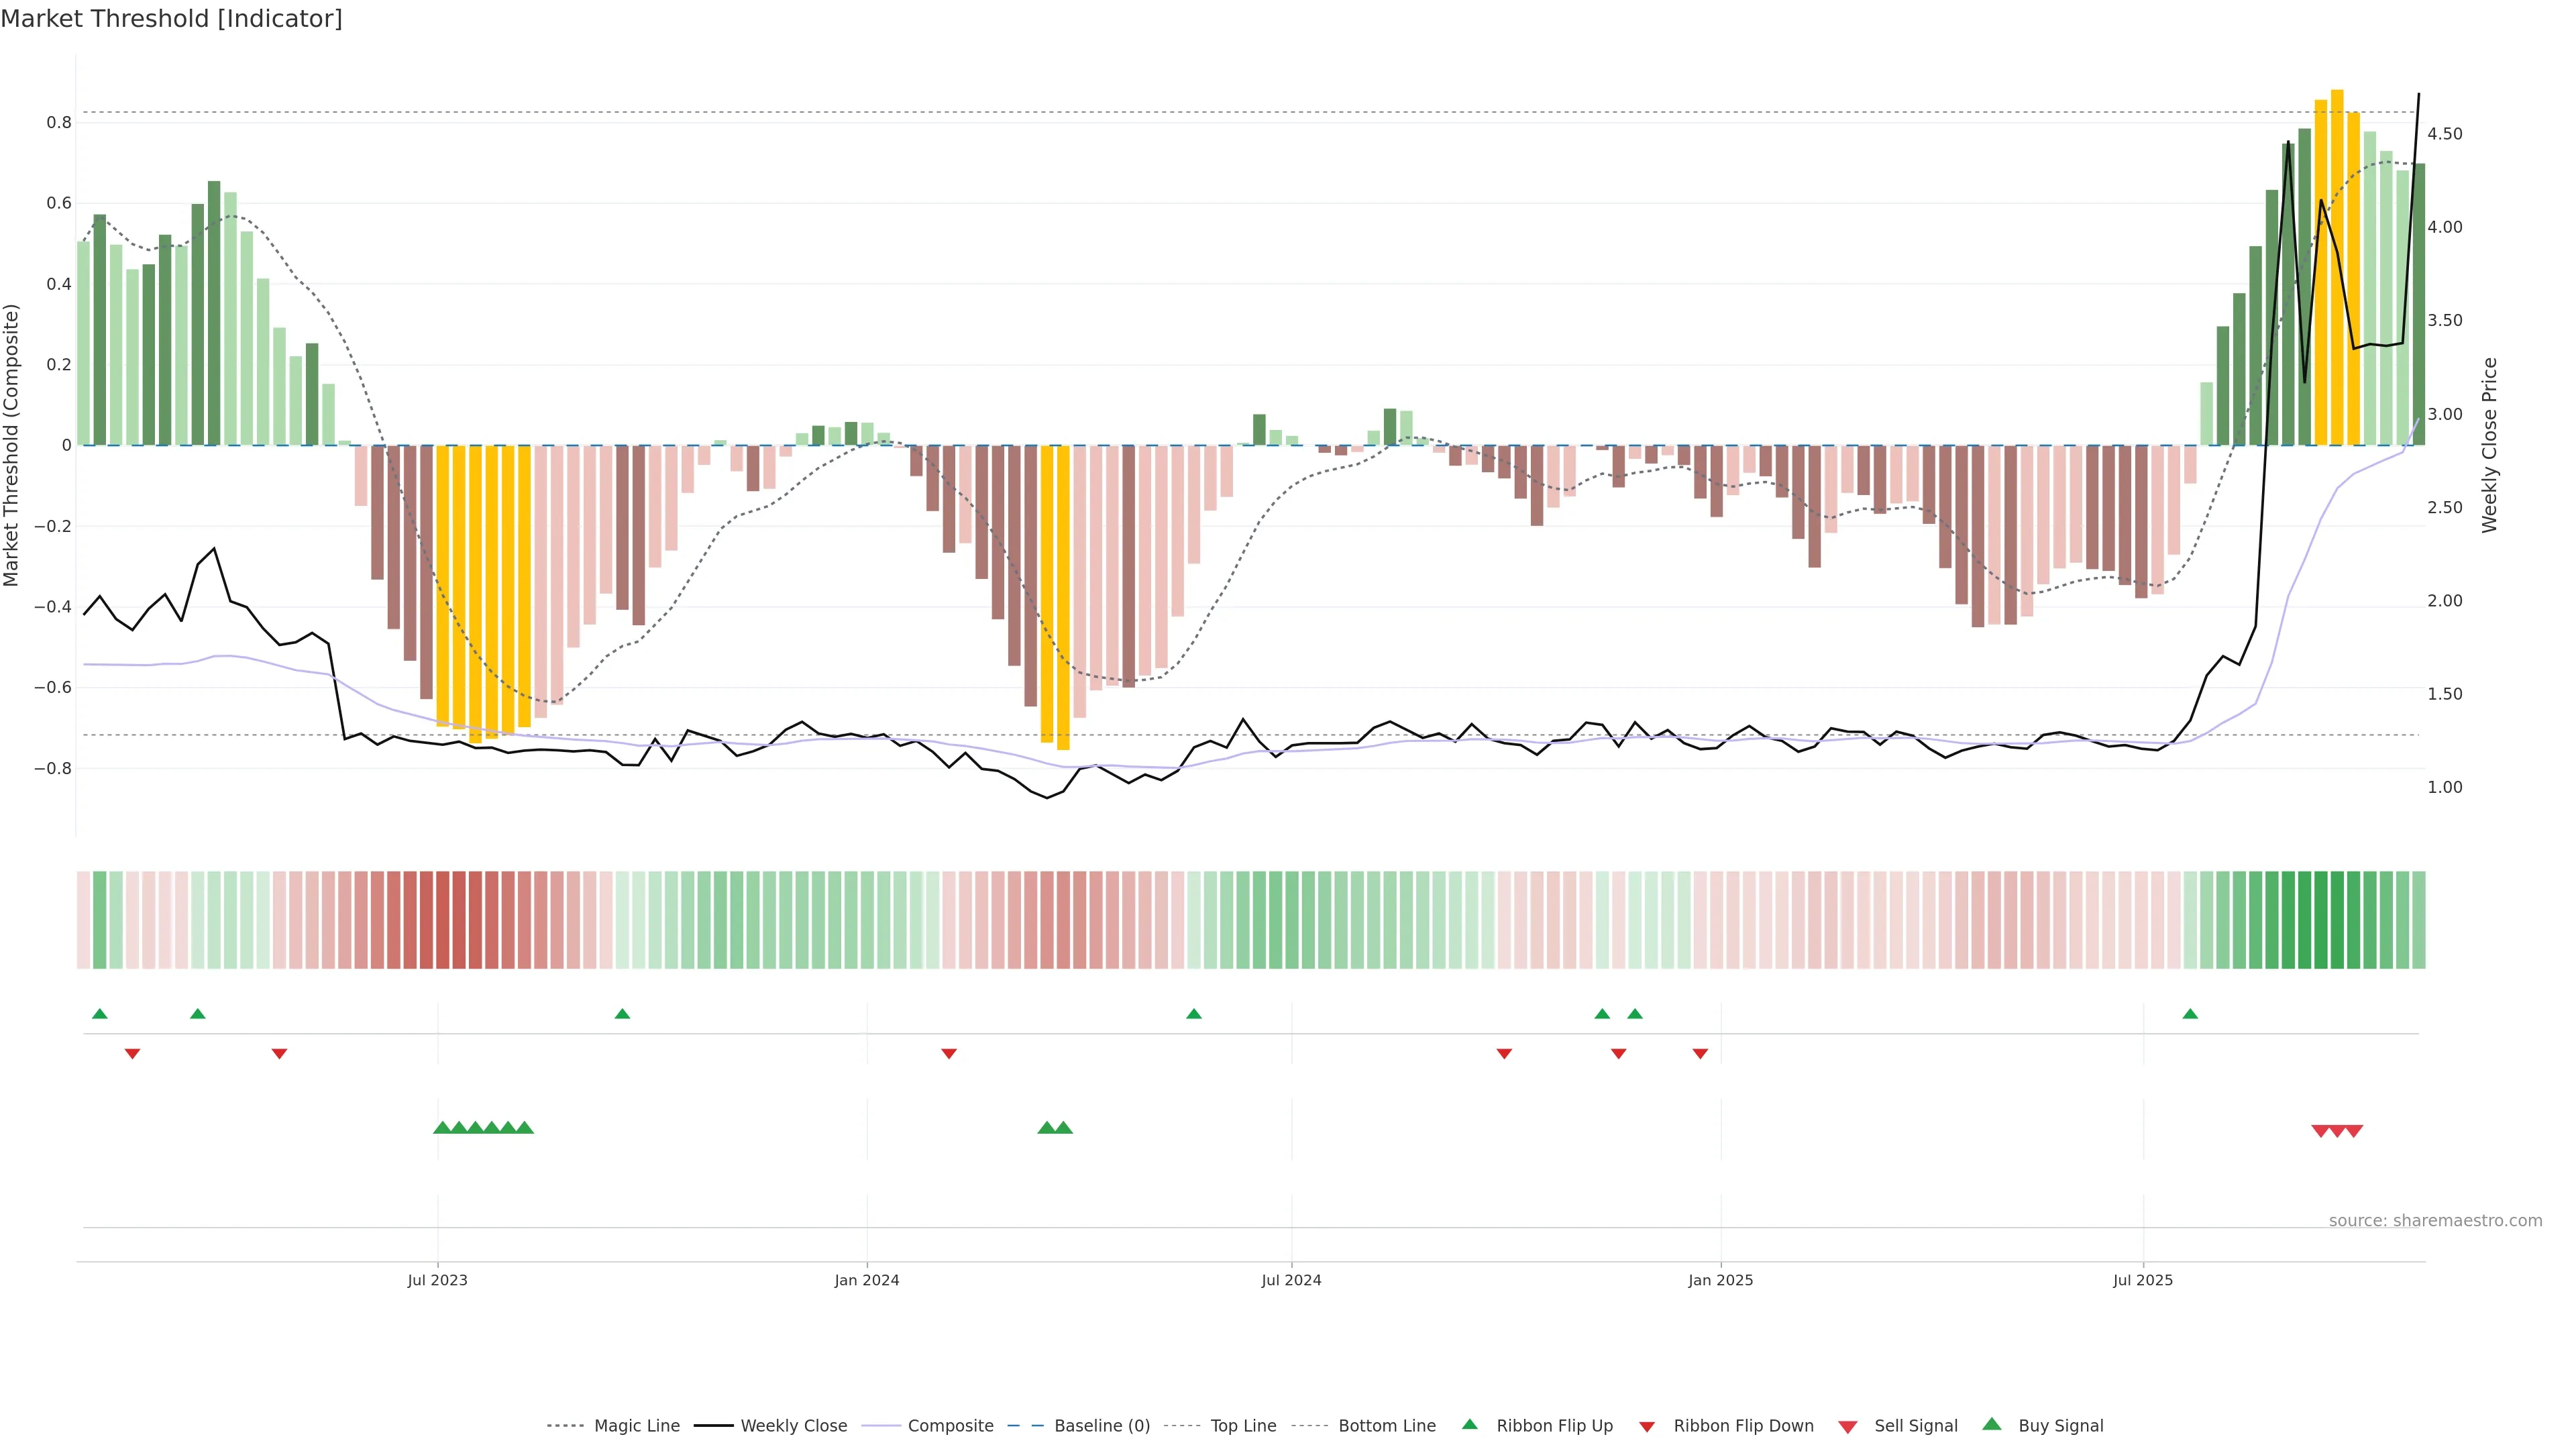Click the source: sharemaestro.com text

point(2435,1220)
